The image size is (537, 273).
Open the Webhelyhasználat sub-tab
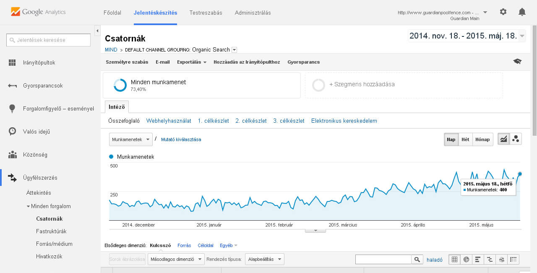pos(169,121)
